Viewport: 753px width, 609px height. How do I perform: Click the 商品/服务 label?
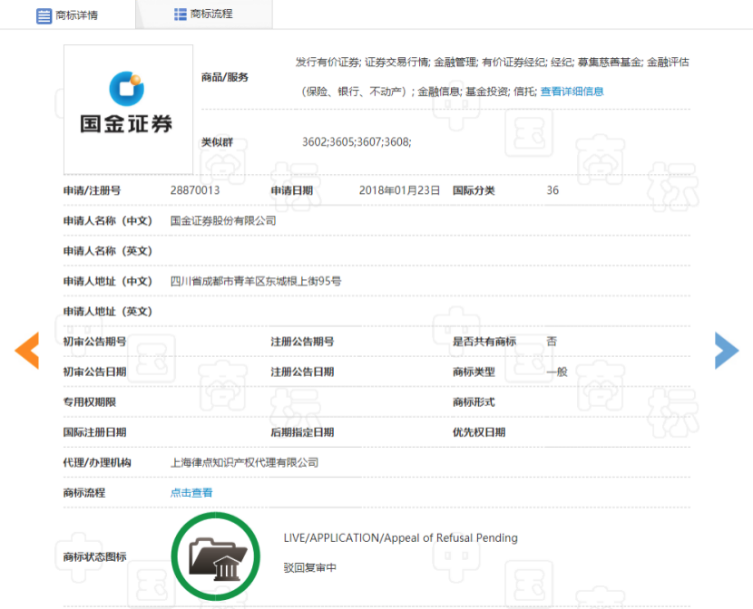[225, 77]
